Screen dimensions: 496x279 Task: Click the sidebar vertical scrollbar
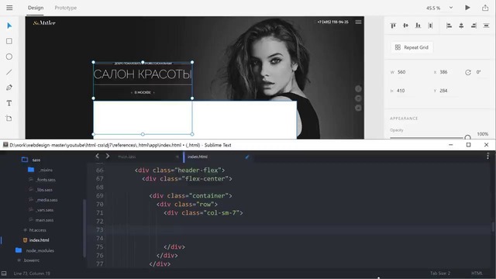pyautogui.click(x=84, y=228)
